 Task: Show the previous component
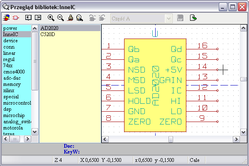(28, 17)
